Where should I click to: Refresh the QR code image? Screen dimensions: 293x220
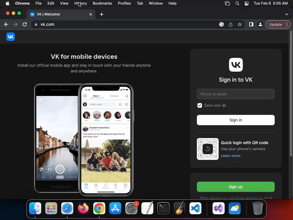coord(208,149)
